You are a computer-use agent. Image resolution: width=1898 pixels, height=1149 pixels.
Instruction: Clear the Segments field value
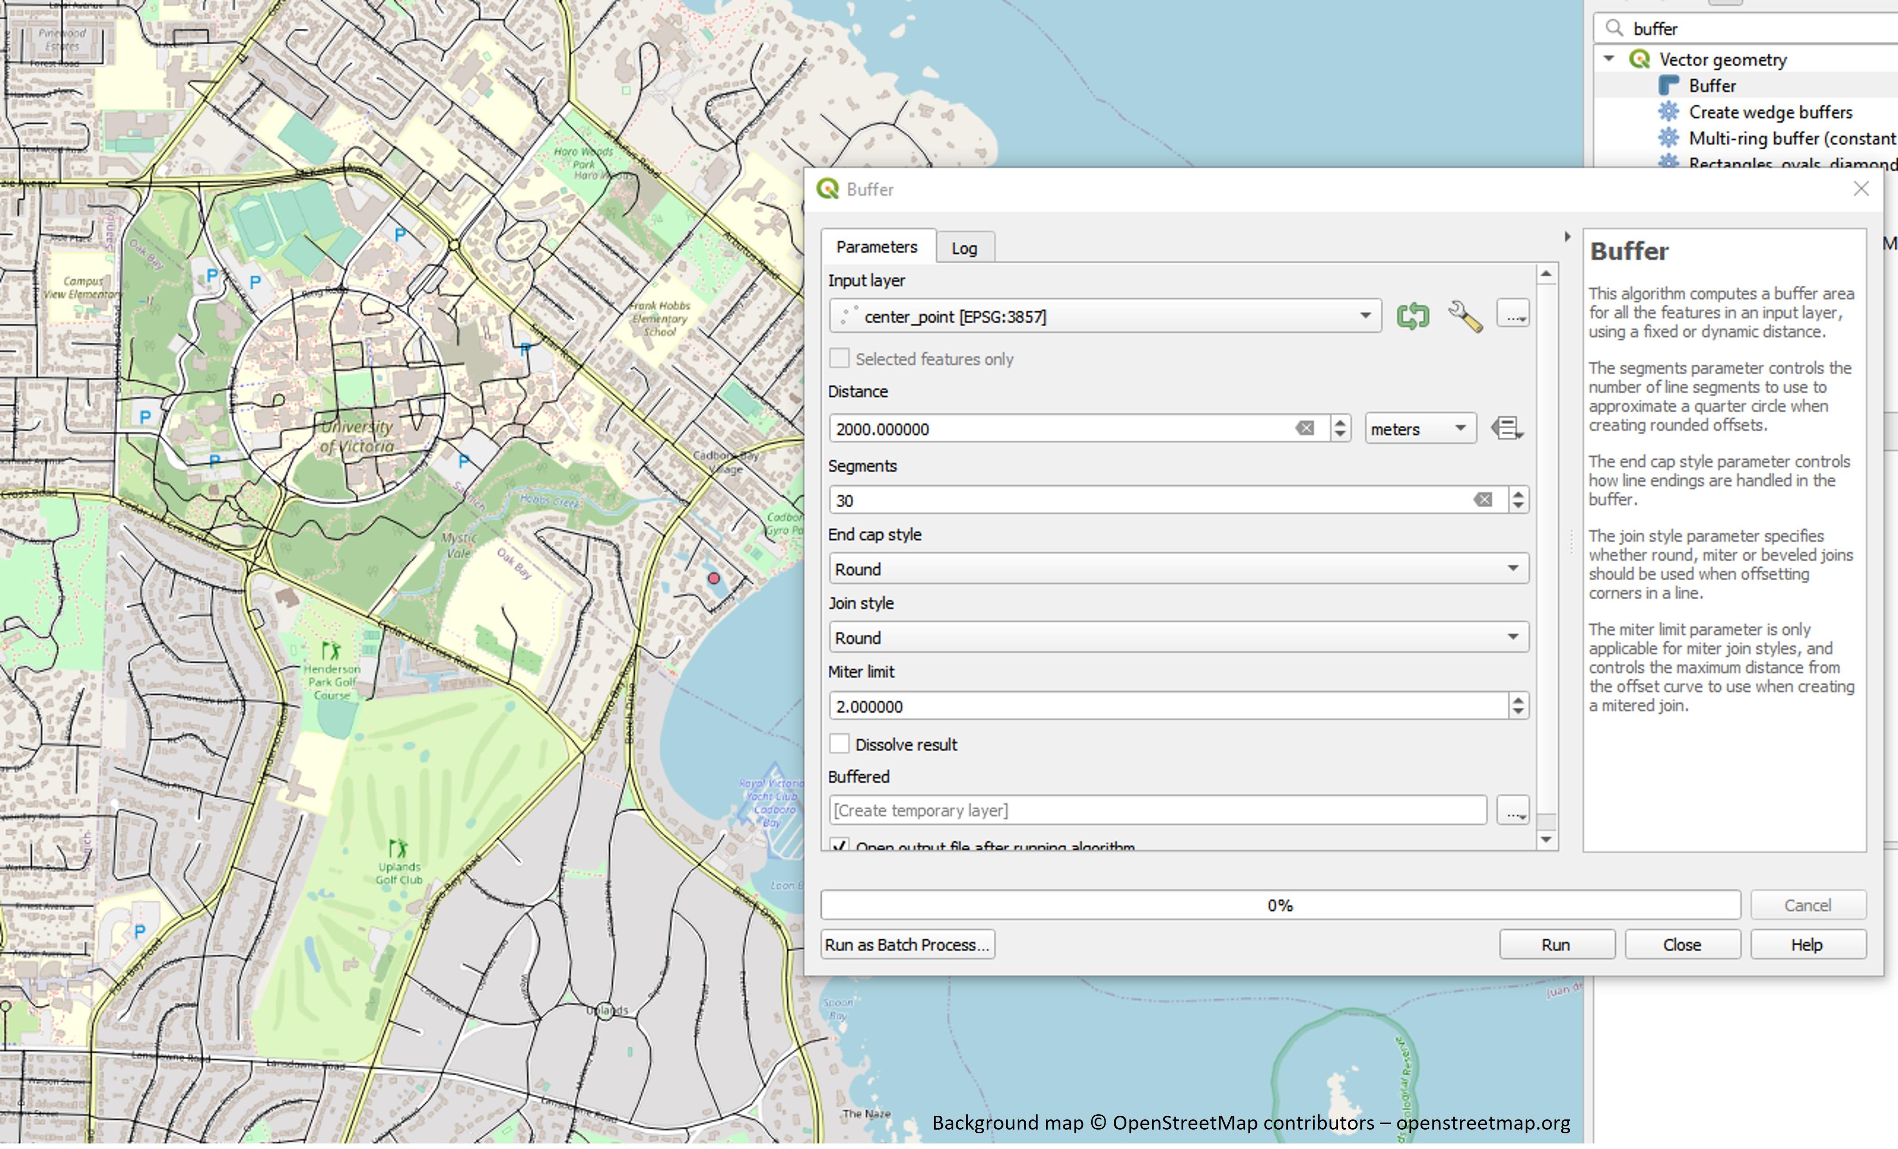coord(1482,500)
